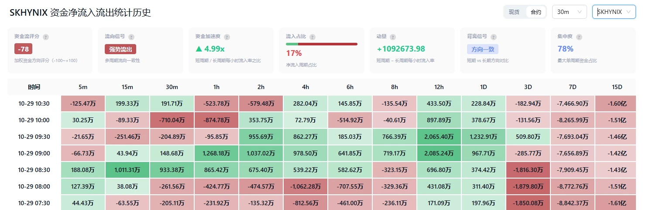Open the SKHYNIX symbol dropdown
This screenshot has height=210, width=656.
point(614,12)
